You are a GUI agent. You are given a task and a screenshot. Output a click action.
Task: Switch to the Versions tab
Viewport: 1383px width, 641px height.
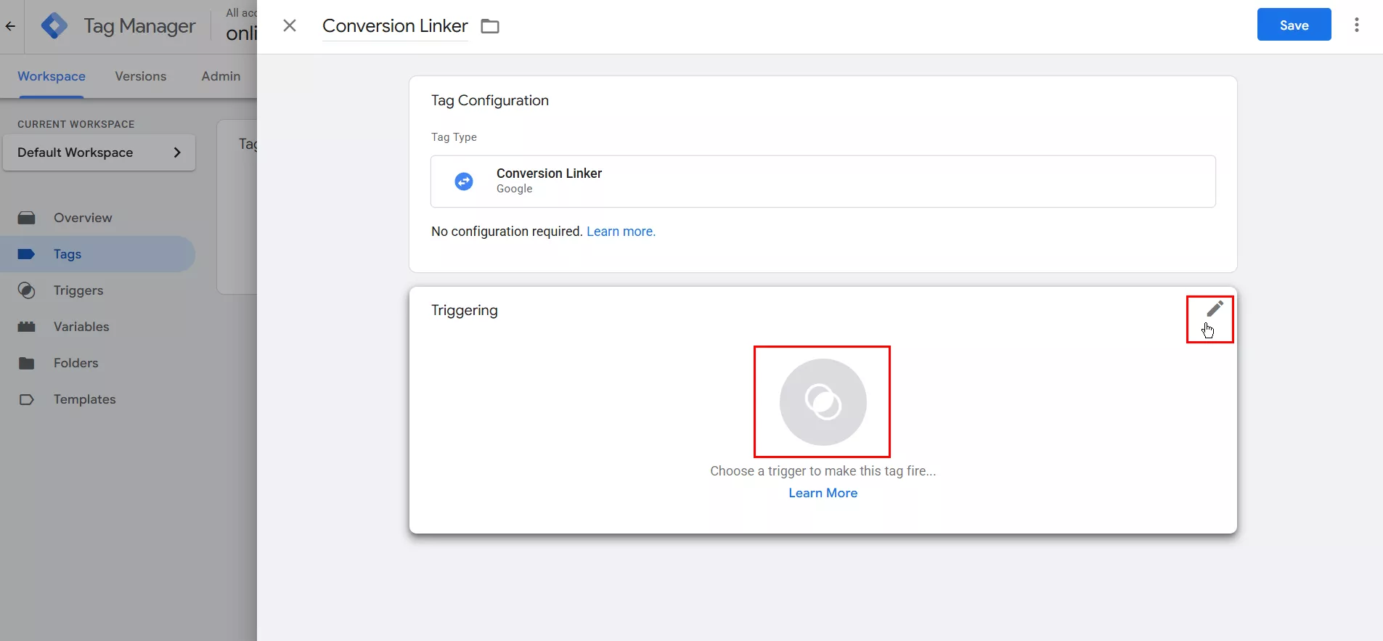[x=141, y=76]
